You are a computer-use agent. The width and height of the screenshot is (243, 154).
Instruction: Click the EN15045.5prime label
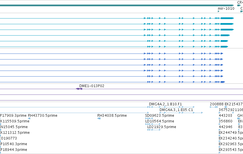14,127
